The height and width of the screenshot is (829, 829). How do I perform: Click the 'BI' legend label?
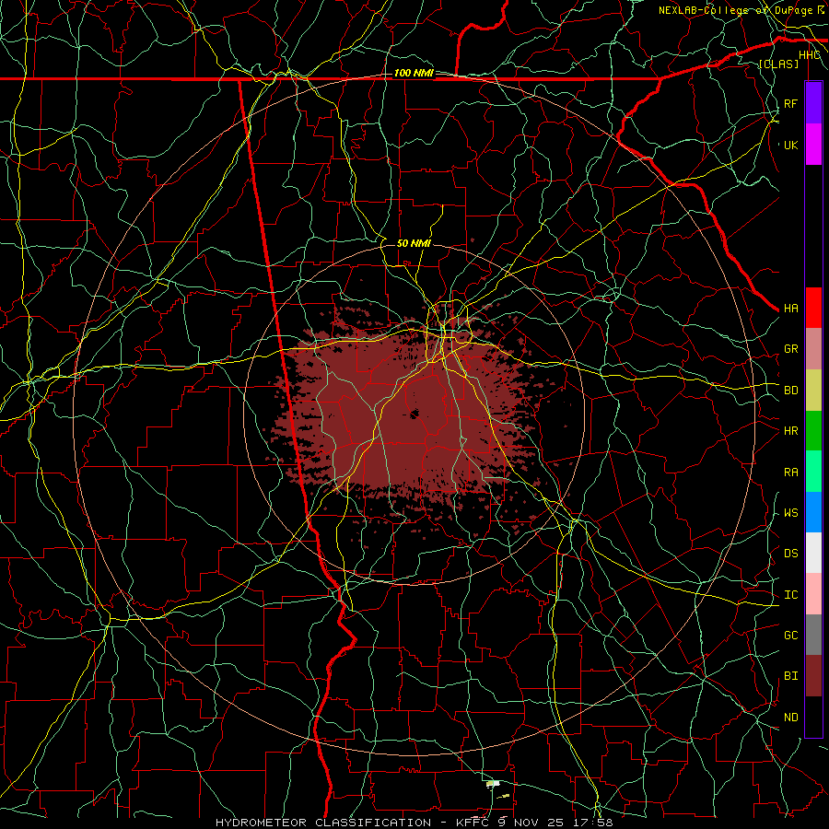[x=790, y=676]
